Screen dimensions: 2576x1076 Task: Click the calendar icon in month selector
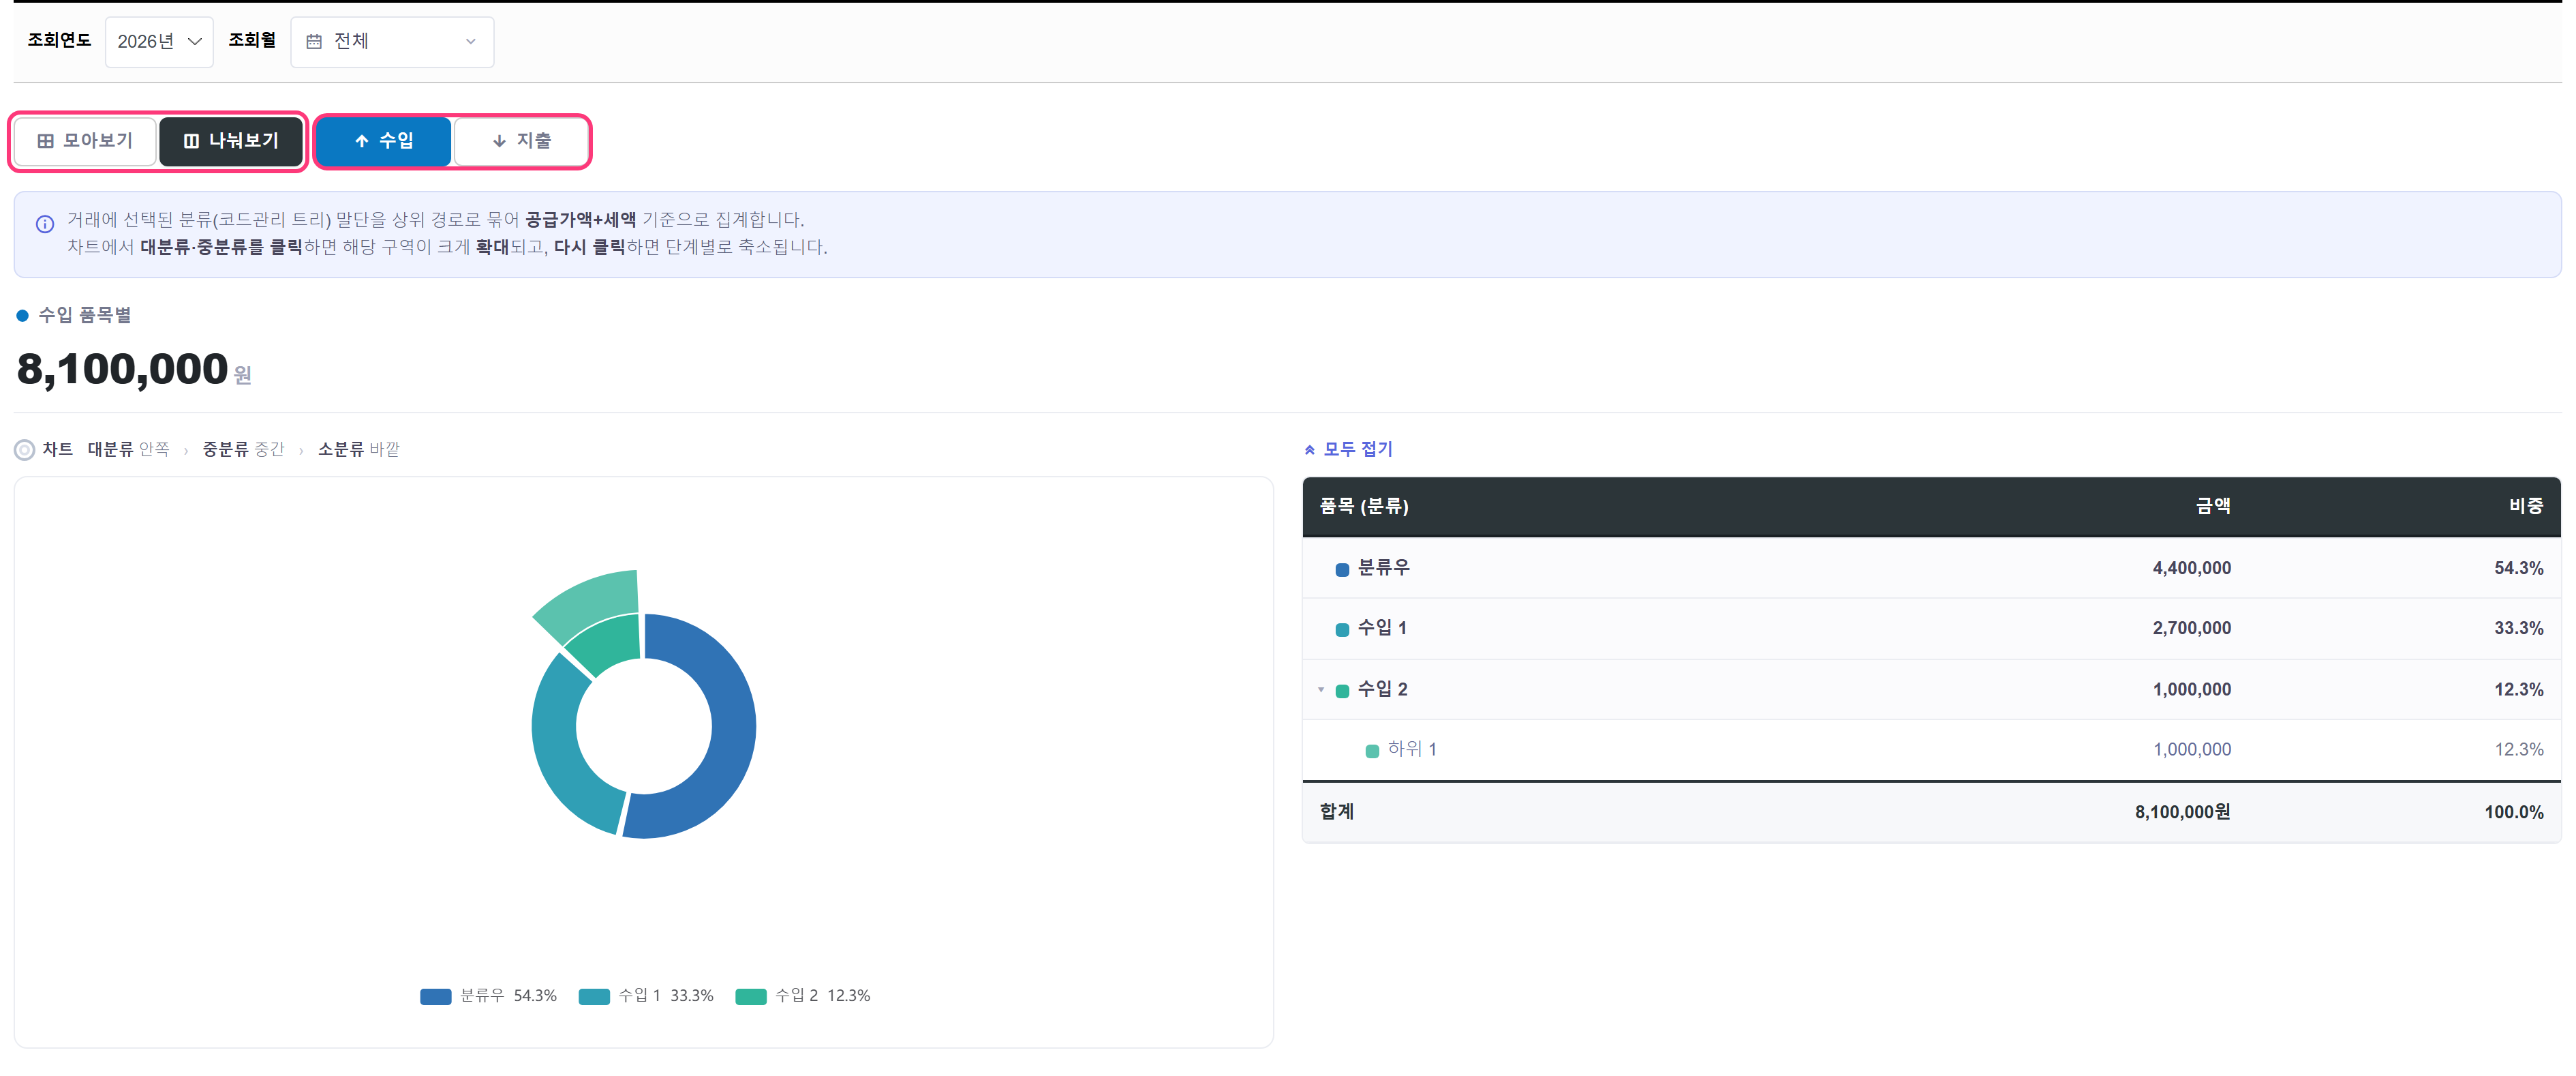314,41
